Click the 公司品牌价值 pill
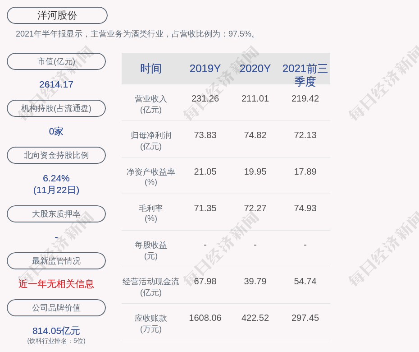Image resolution: width=419 pixels, height=352 pixels. tap(56, 308)
